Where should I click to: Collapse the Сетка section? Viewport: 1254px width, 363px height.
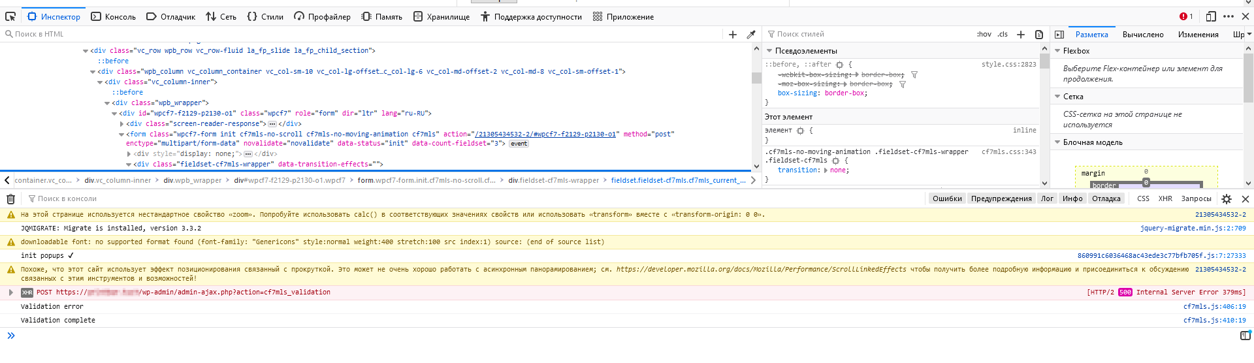[x=1057, y=97]
